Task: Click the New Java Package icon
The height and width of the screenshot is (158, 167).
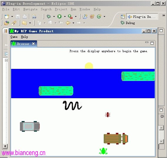Action: point(92,16)
